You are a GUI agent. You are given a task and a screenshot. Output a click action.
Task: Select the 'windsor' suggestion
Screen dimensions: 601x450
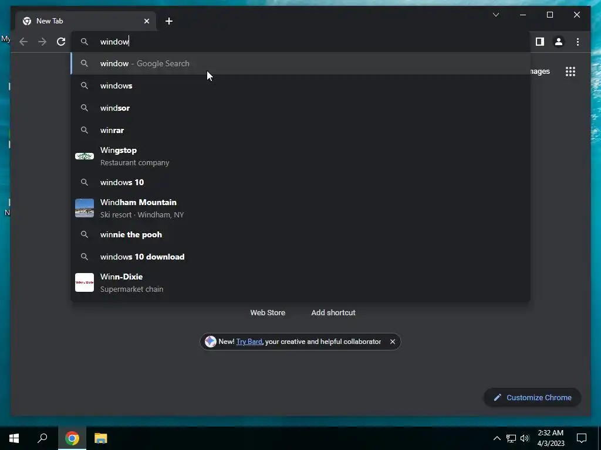(300, 108)
